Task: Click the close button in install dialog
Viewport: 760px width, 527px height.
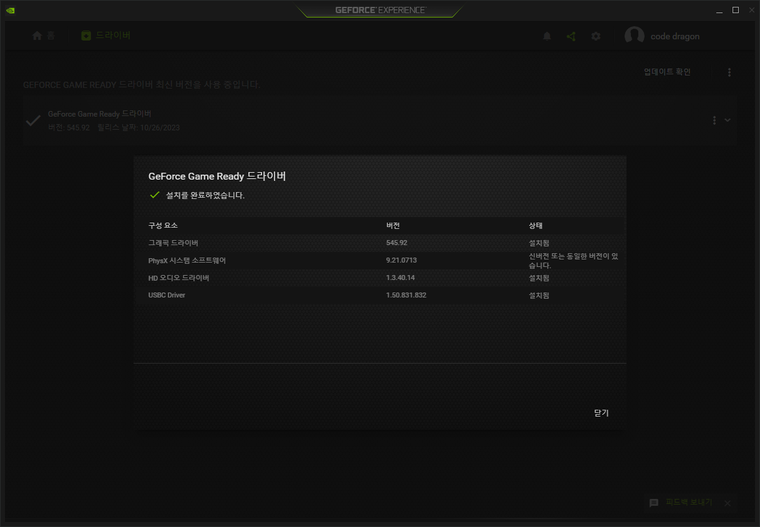Action: click(602, 413)
